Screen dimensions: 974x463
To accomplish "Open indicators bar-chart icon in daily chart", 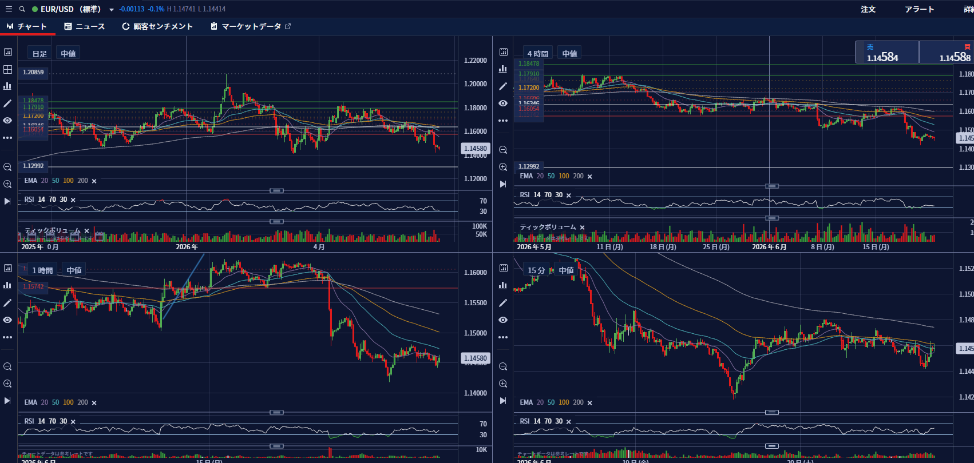I will click(7, 86).
